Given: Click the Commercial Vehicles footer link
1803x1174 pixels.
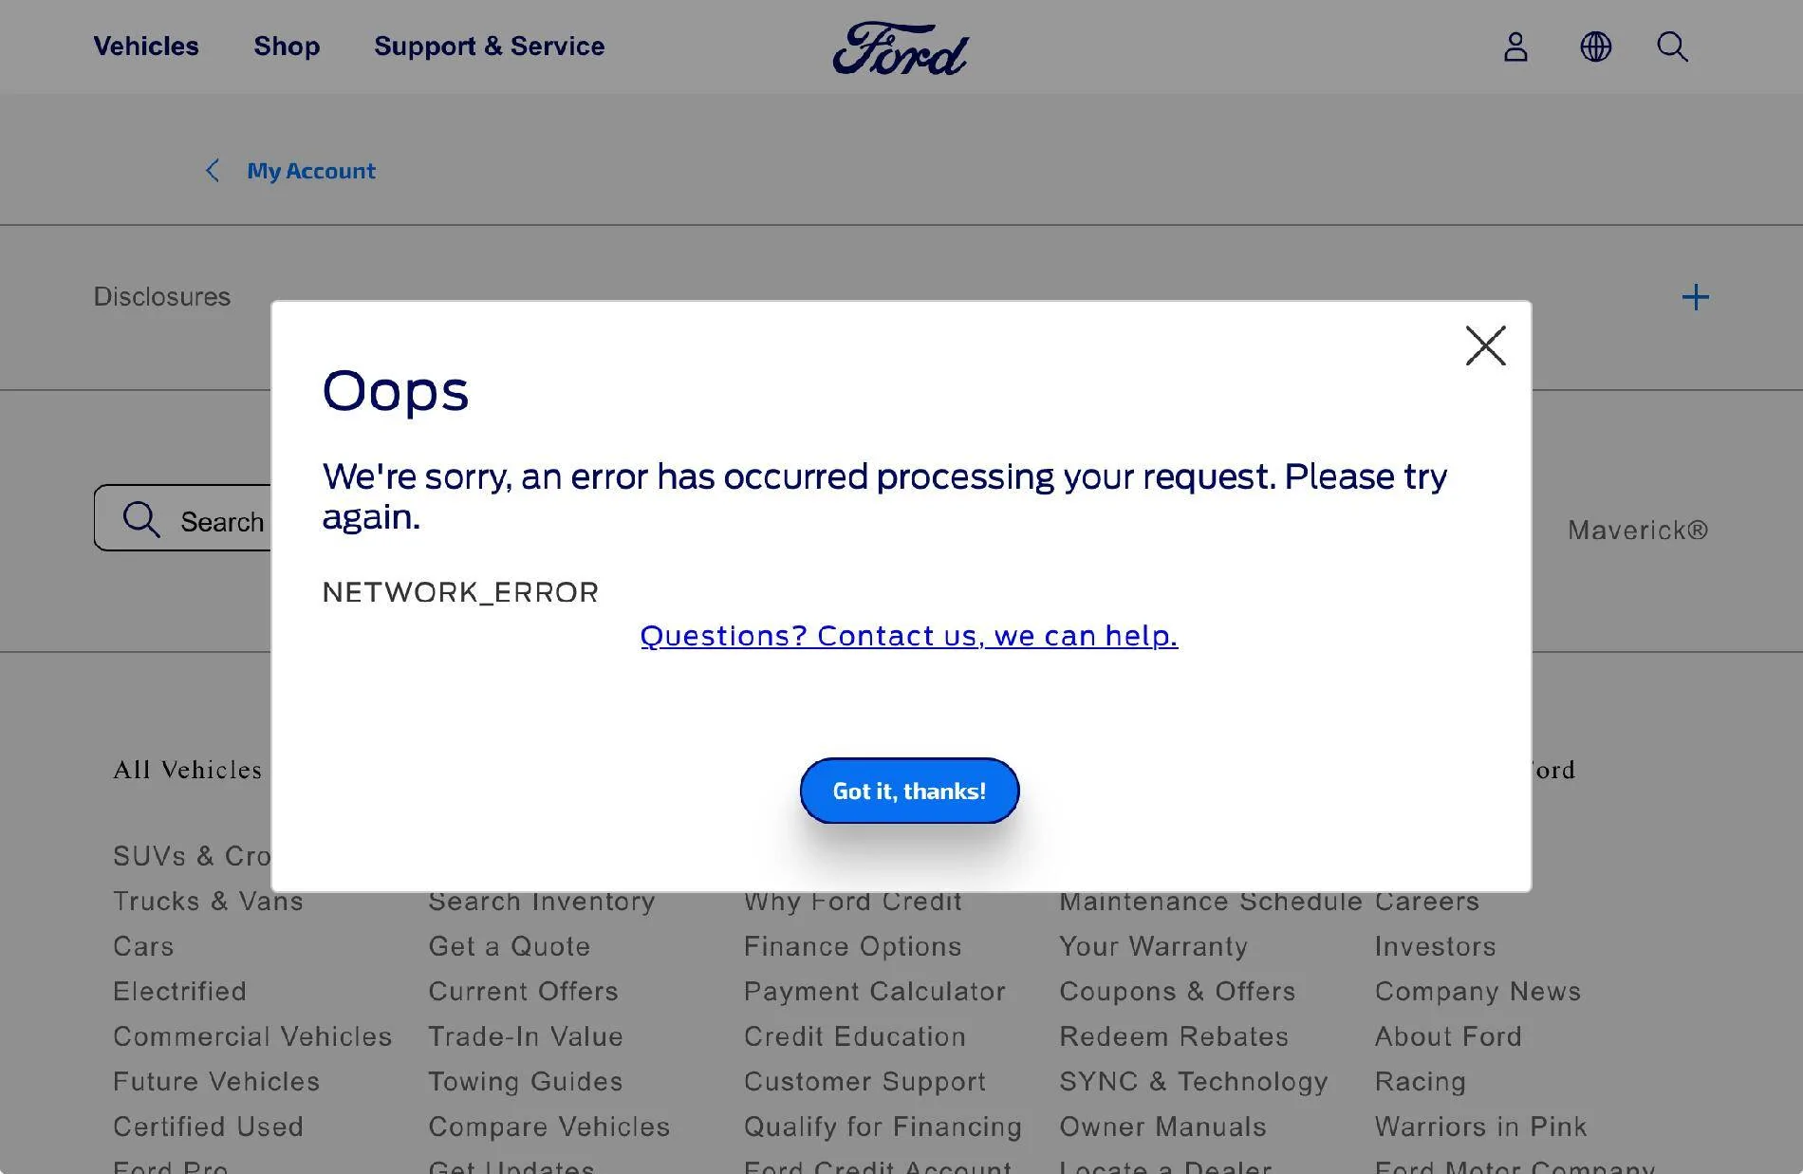Looking at the screenshot, I should [x=252, y=1036].
